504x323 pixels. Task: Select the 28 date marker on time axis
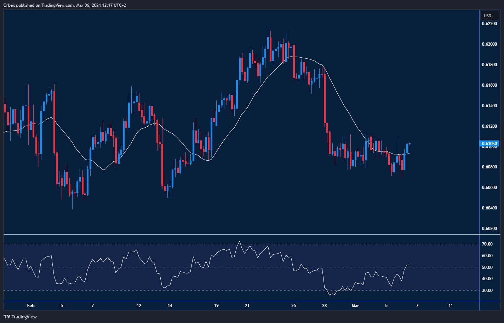[x=325, y=306]
